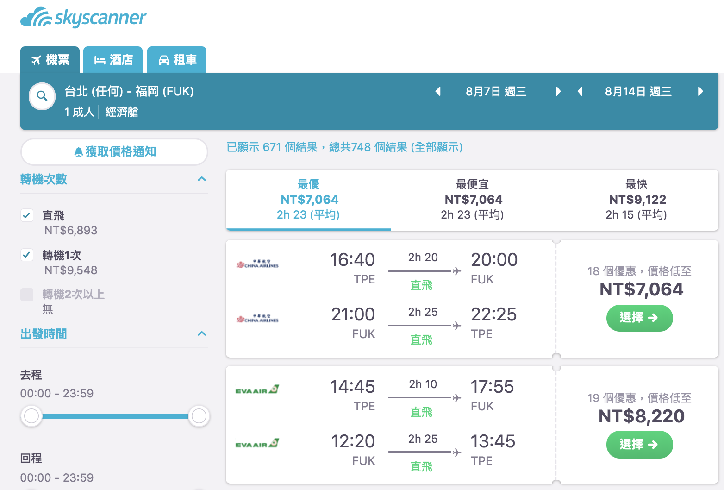
Task: Click the 回程 00:00 - 23:59 time range
Action: [x=56, y=477]
